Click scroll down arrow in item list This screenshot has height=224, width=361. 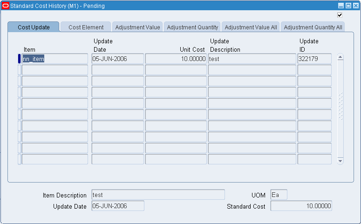coord(341,161)
